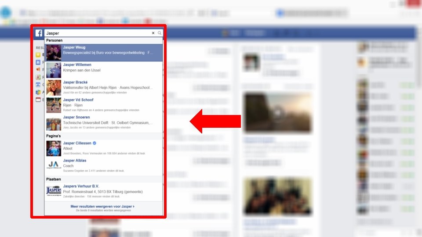
Task: Click the Prof. Romeinstraat 4 address text
Action: pos(103,192)
